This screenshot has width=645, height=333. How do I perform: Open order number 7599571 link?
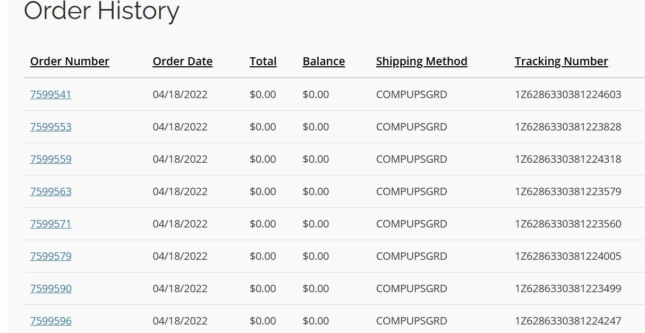[50, 224]
